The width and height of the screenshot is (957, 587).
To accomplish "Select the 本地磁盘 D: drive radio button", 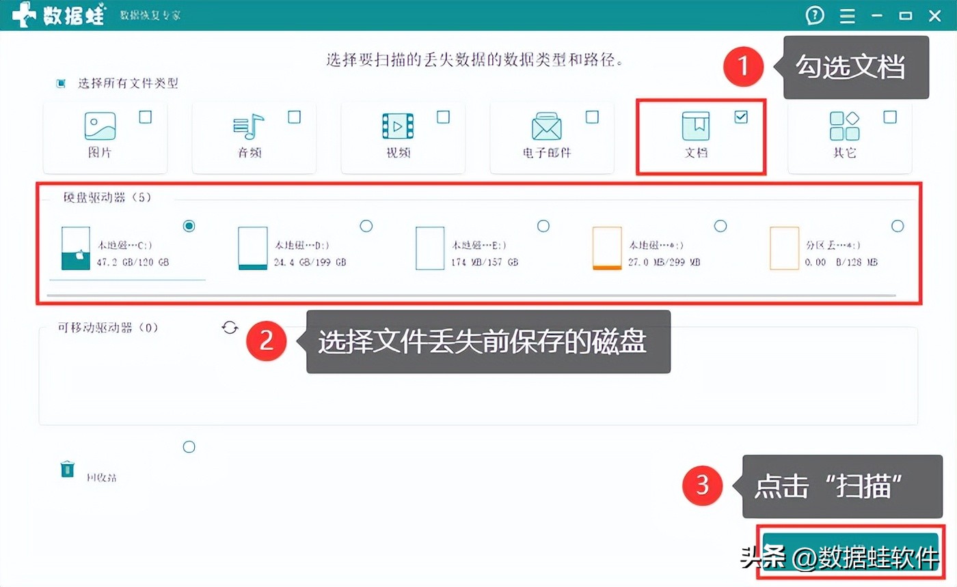I will point(366,226).
